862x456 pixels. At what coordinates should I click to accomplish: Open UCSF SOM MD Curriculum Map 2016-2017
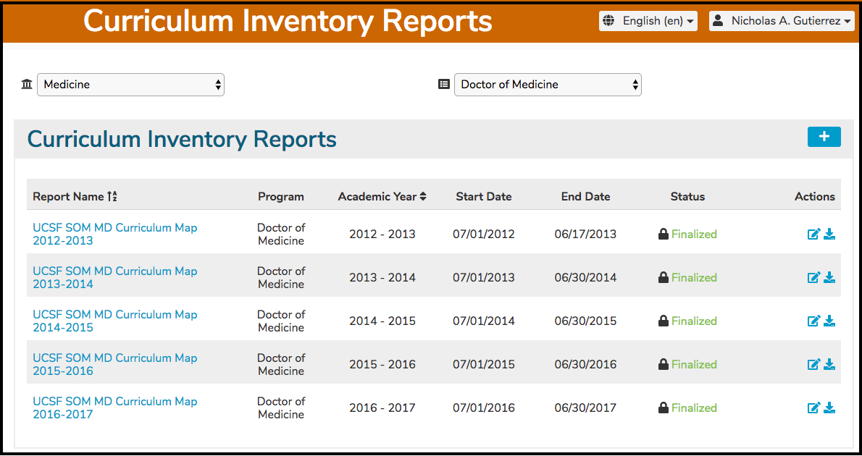click(x=115, y=408)
